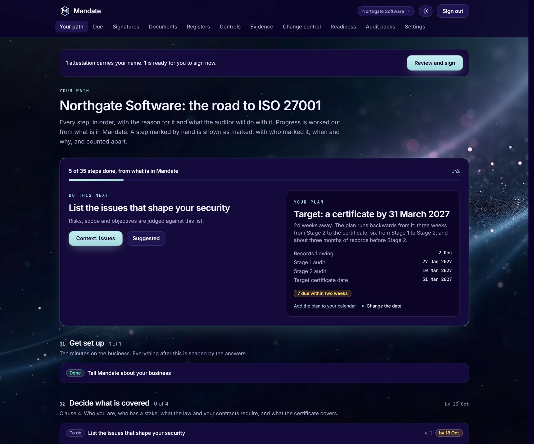
Task: View the Evidence tab
Action: coord(262,27)
